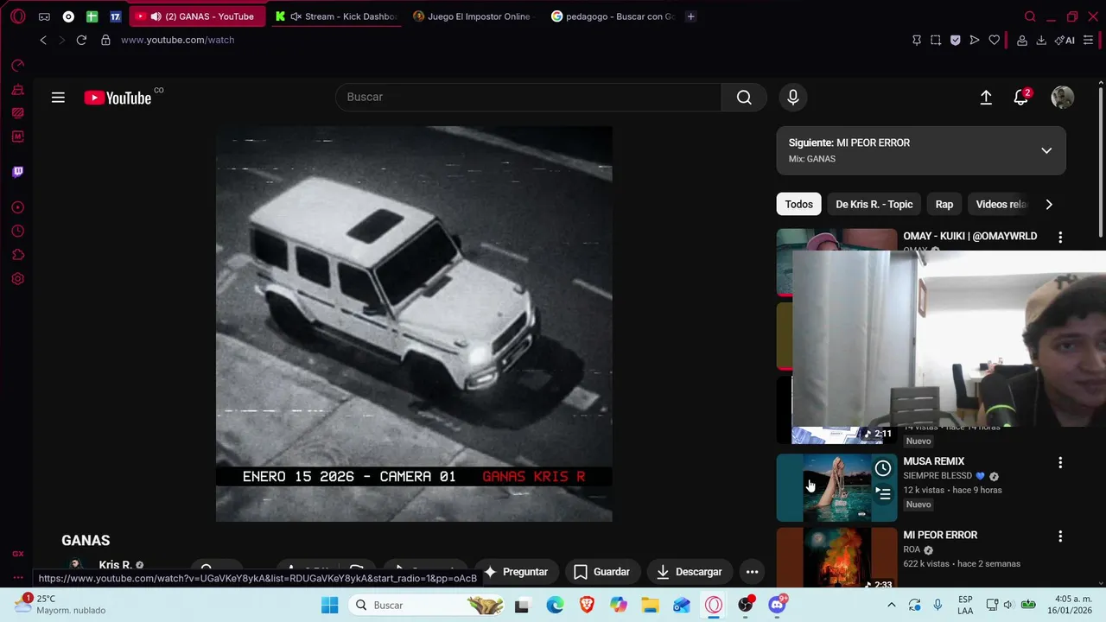Open a new browser tab with plus
Screen dimensions: 1106x622
pos(690,16)
